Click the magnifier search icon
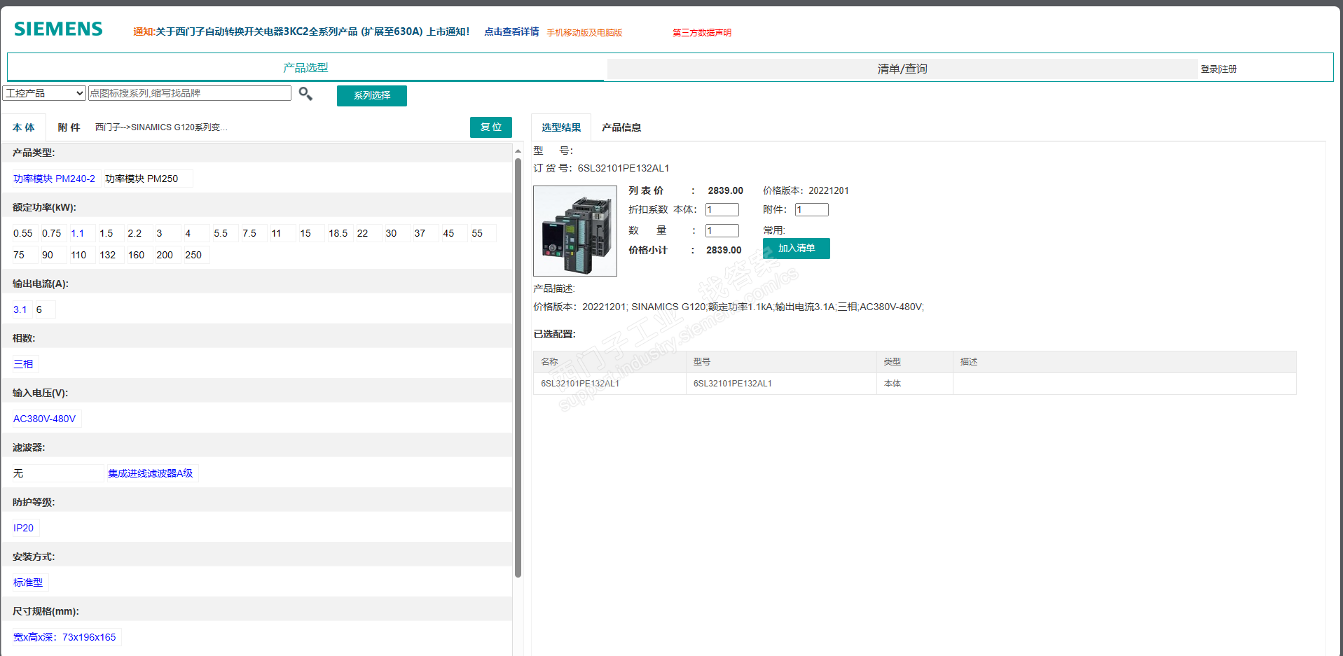Image resolution: width=1343 pixels, height=656 pixels. tap(305, 94)
